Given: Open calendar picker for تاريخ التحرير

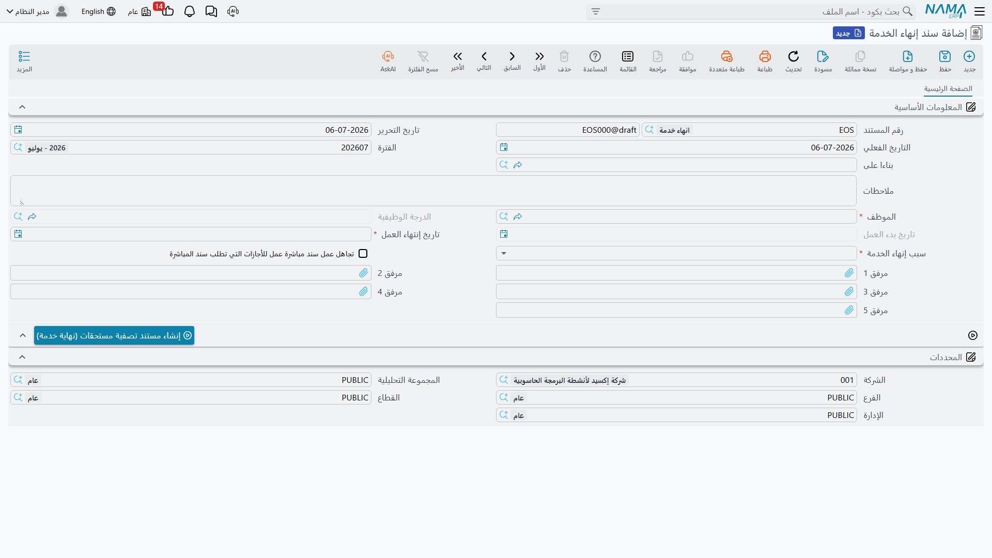Looking at the screenshot, I should pyautogui.click(x=18, y=130).
